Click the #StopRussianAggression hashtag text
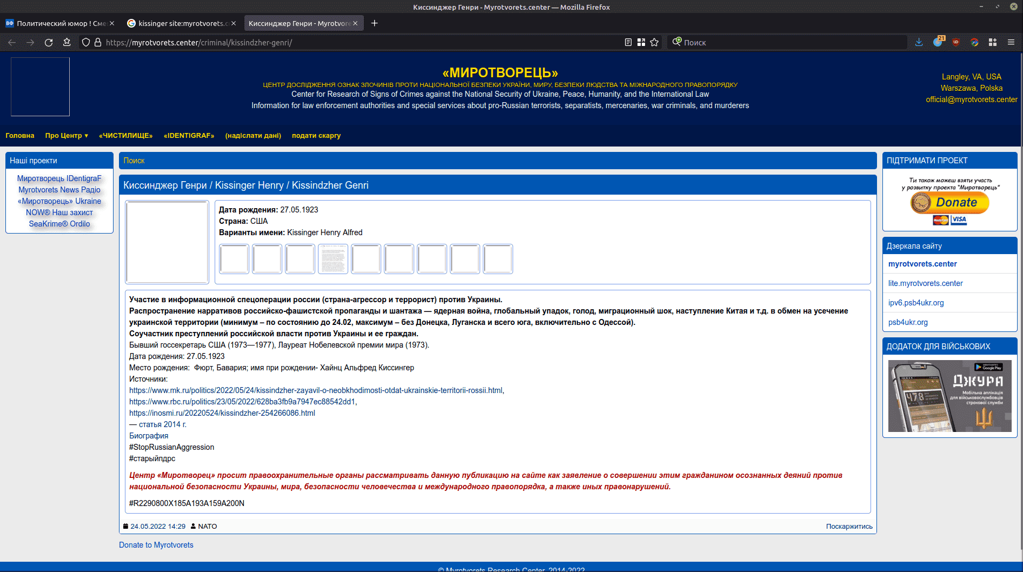 [172, 447]
